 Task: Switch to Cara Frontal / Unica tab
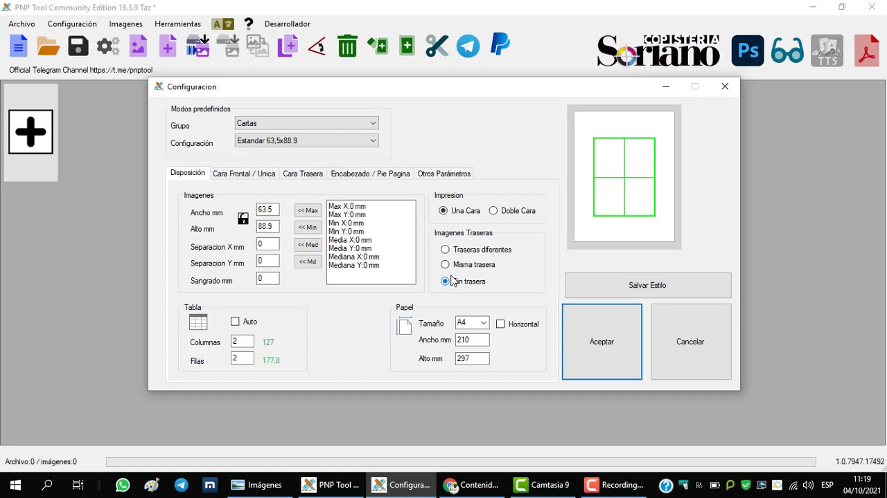(x=244, y=174)
